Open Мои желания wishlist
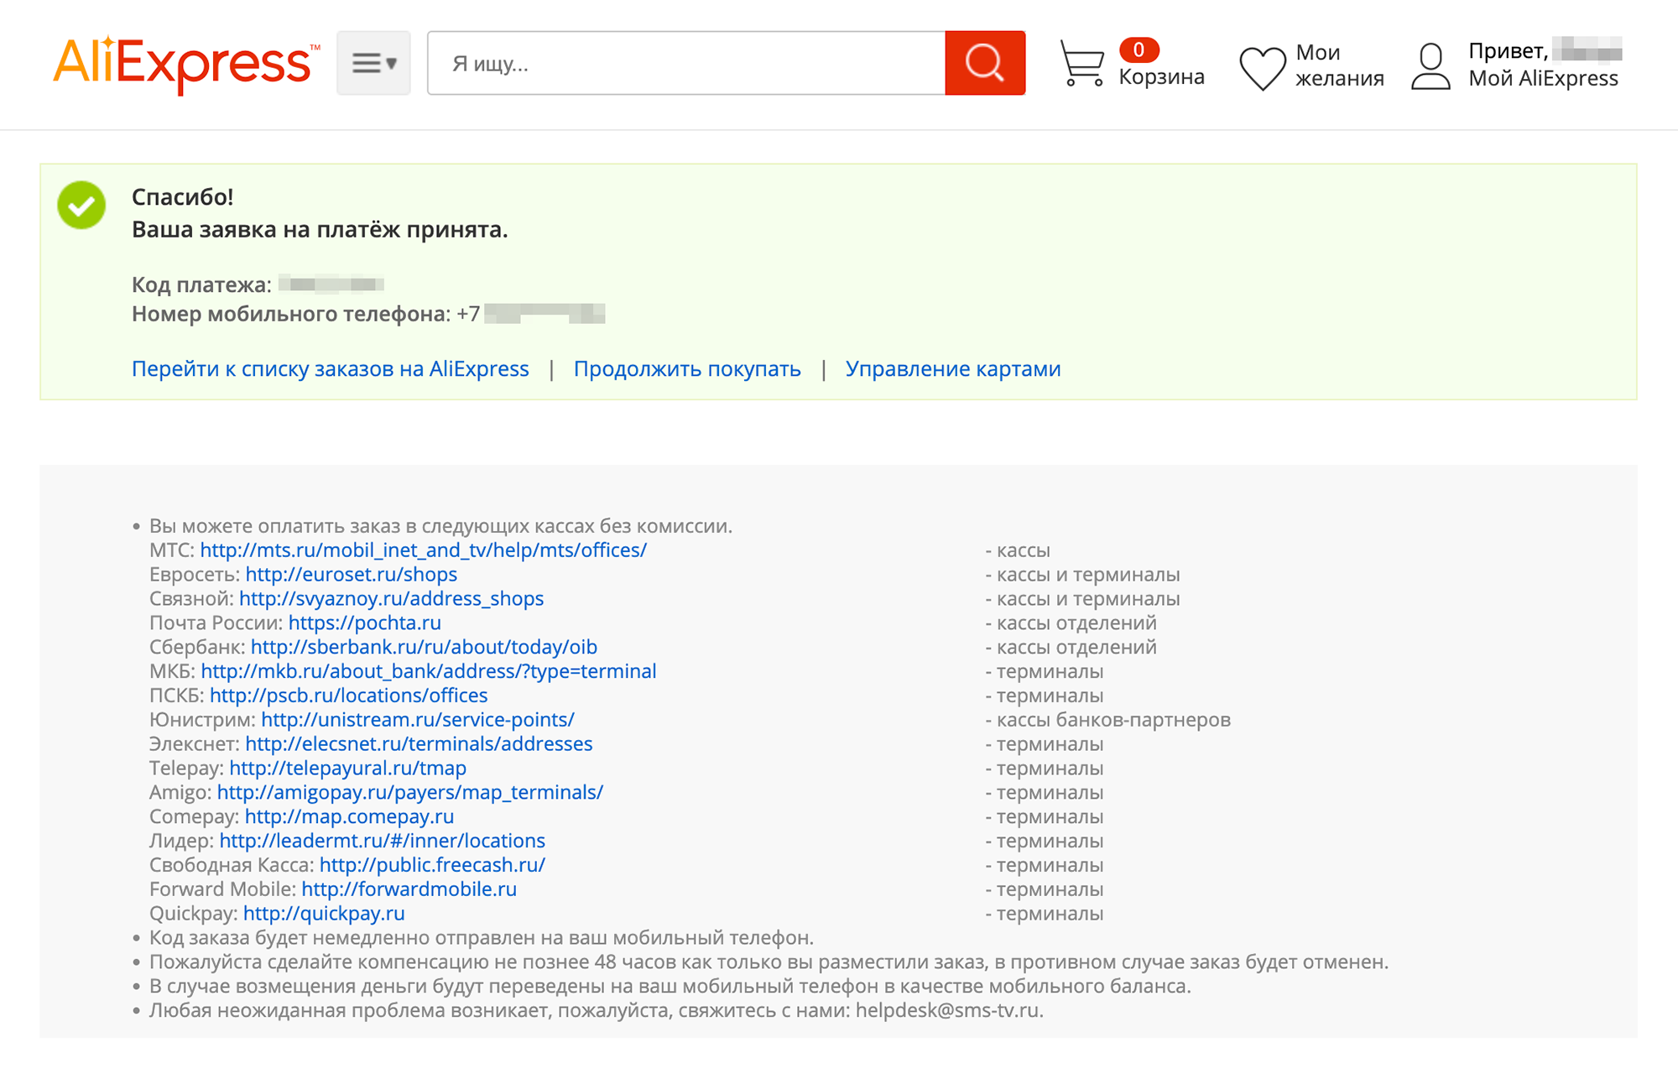 point(1339,65)
